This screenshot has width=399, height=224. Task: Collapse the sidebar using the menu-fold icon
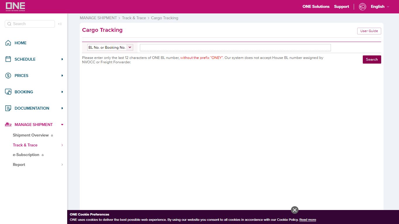coord(60,24)
